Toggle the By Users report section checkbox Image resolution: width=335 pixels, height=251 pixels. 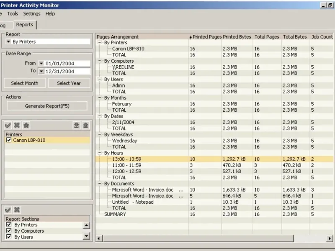coord(9,237)
